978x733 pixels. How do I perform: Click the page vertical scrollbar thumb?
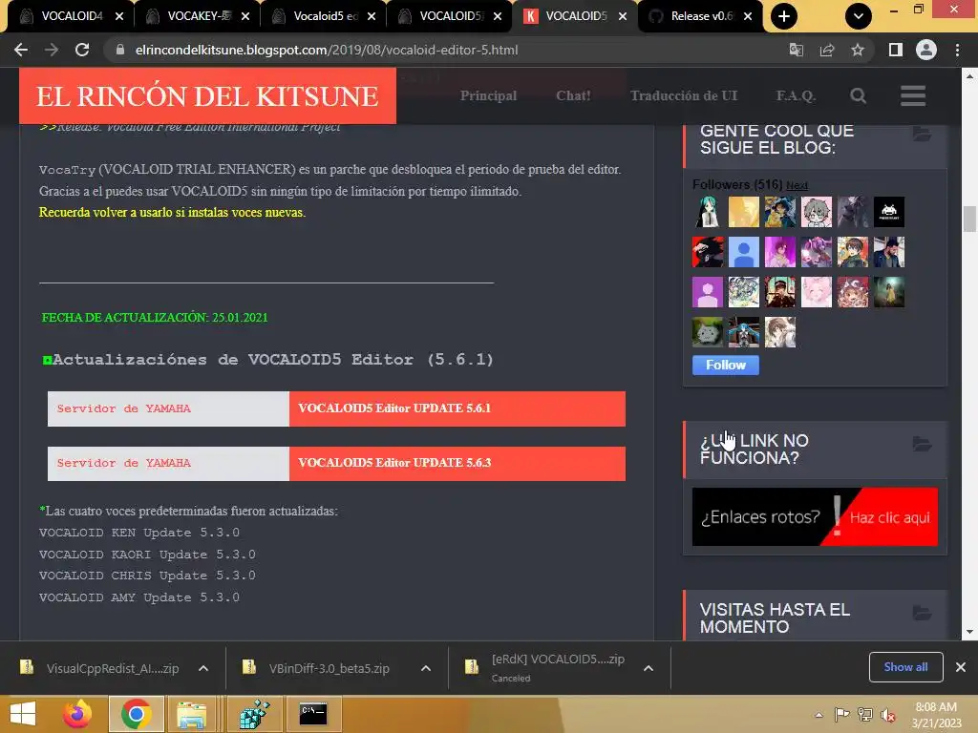point(968,219)
